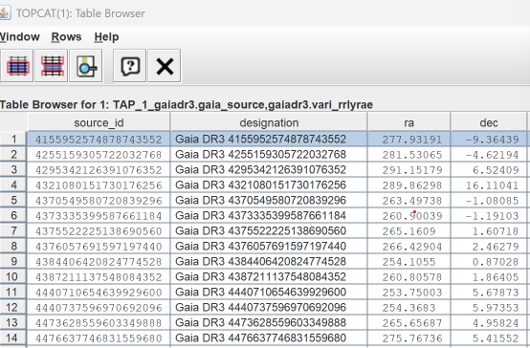Click designation Gaia DR3 4155952574878743552
The height and width of the screenshot is (348, 530).
click(269, 139)
